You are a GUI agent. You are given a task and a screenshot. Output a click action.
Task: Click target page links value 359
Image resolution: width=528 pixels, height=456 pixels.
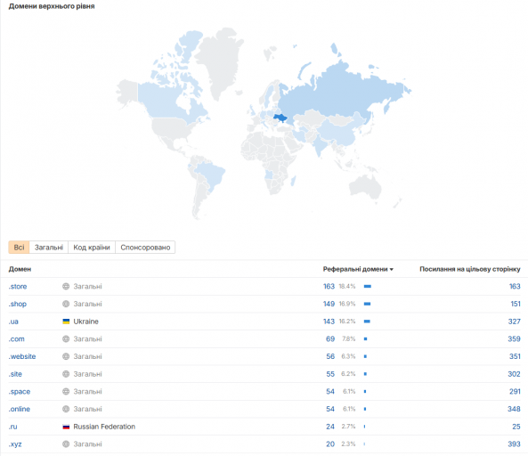(x=514, y=338)
